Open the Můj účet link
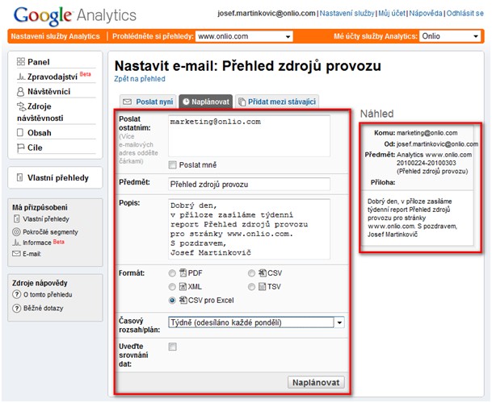Screen dimensions: 492x403 392,14
